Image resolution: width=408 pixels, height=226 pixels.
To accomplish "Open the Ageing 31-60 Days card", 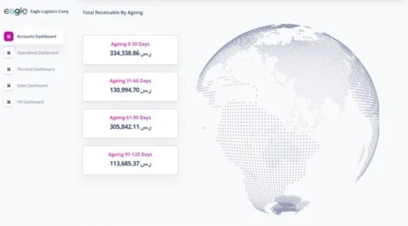I will point(131,86).
